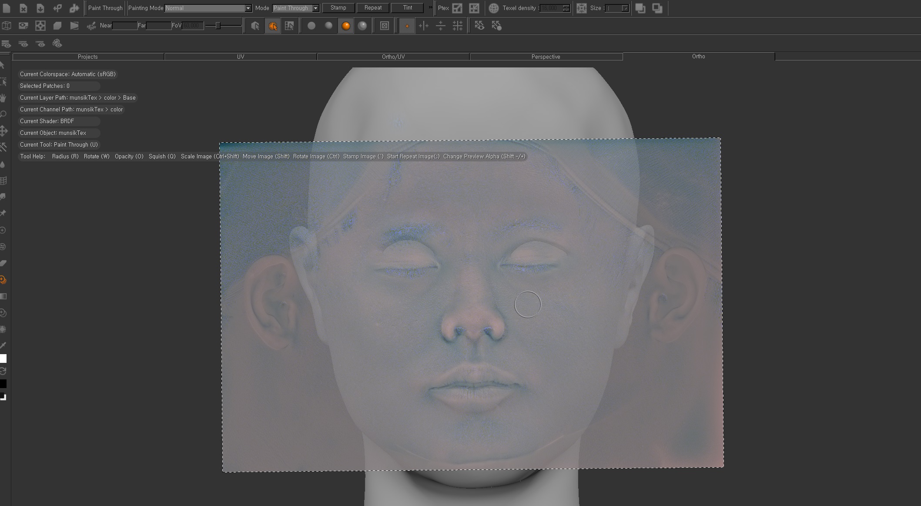
Task: Switch to the Perspective view tab
Action: pyautogui.click(x=546, y=57)
